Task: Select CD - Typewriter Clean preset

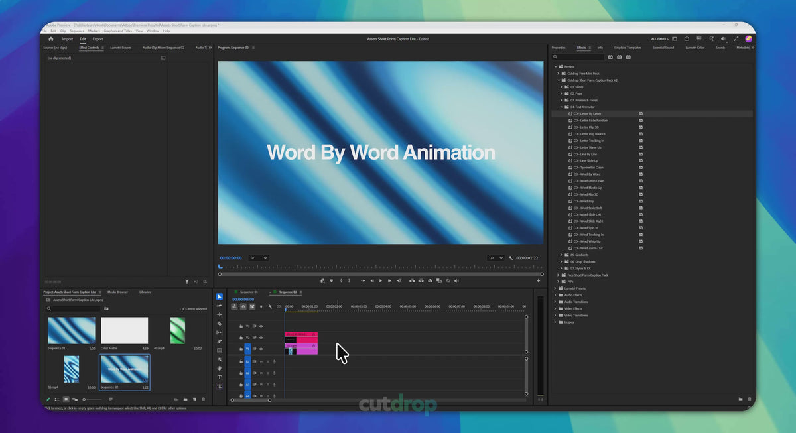Action: [589, 168]
